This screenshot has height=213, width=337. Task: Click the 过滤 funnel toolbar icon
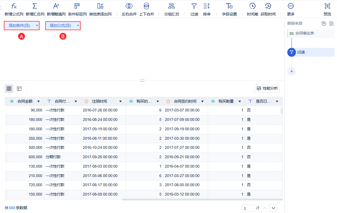(194, 6)
